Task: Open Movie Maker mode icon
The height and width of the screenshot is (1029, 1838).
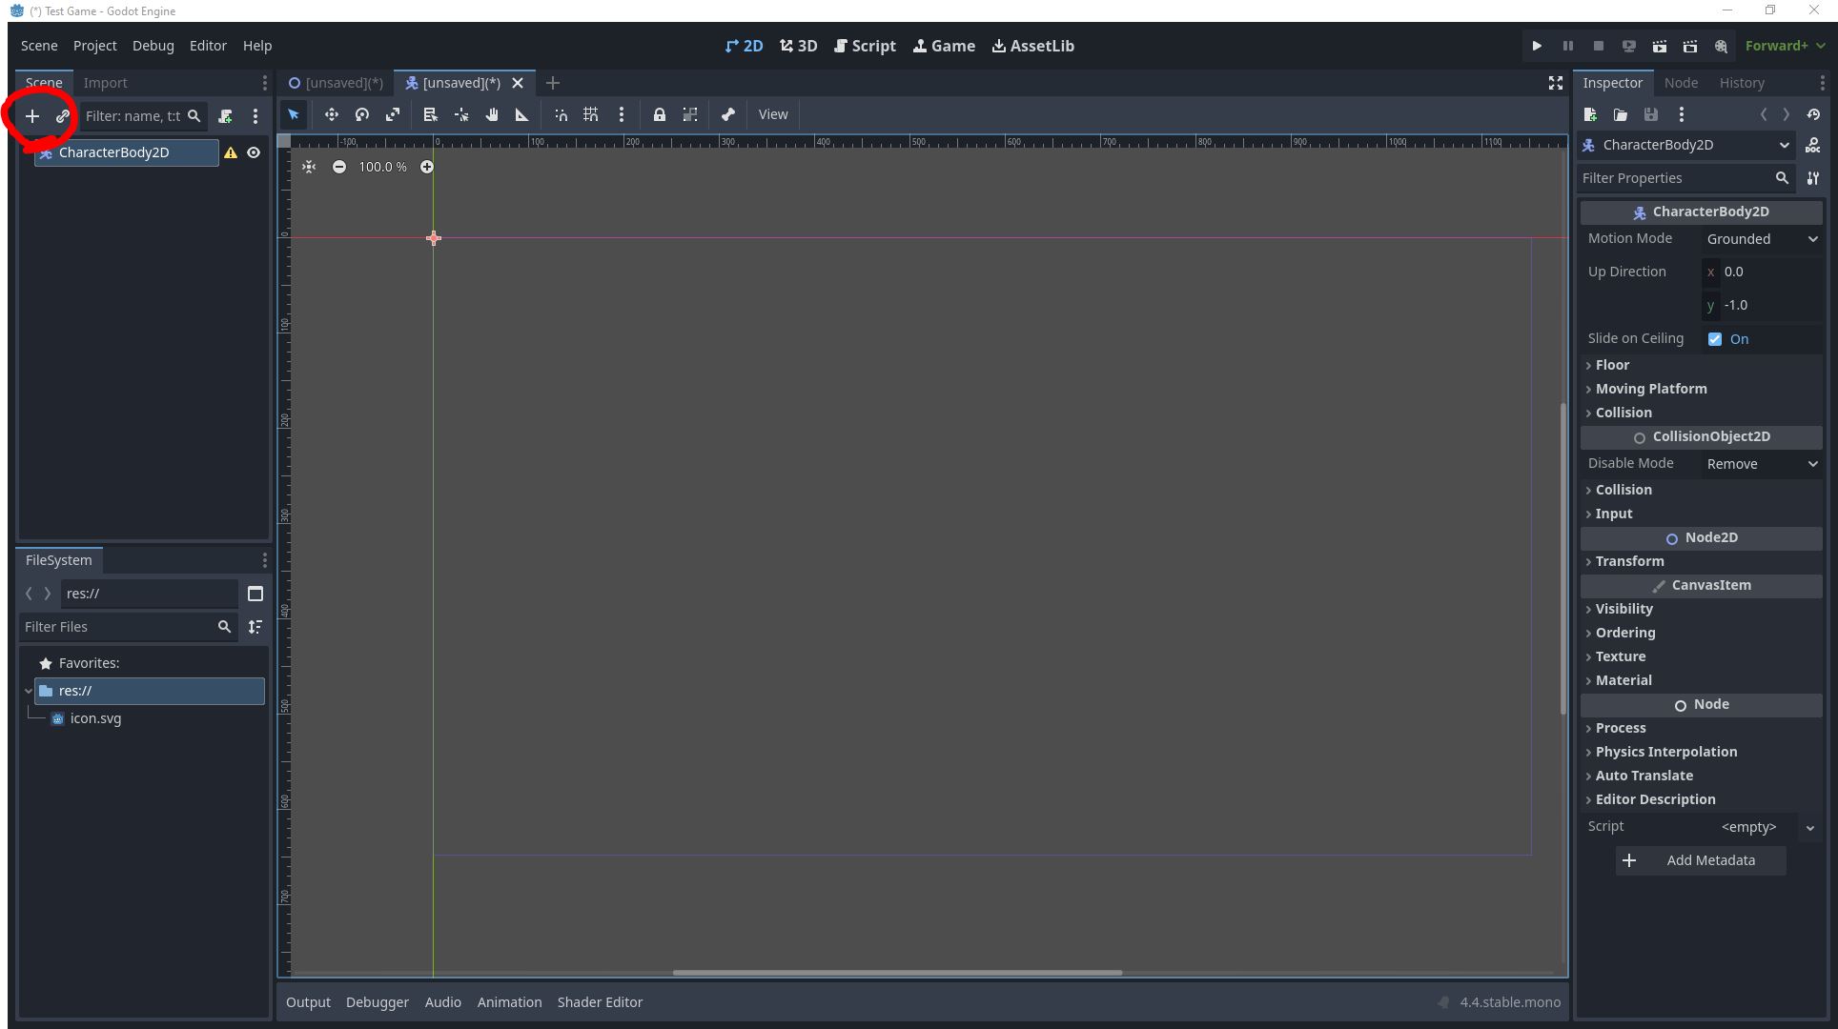Action: pos(1721,46)
